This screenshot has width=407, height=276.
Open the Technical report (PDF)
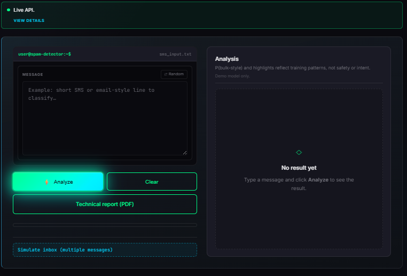click(x=105, y=204)
